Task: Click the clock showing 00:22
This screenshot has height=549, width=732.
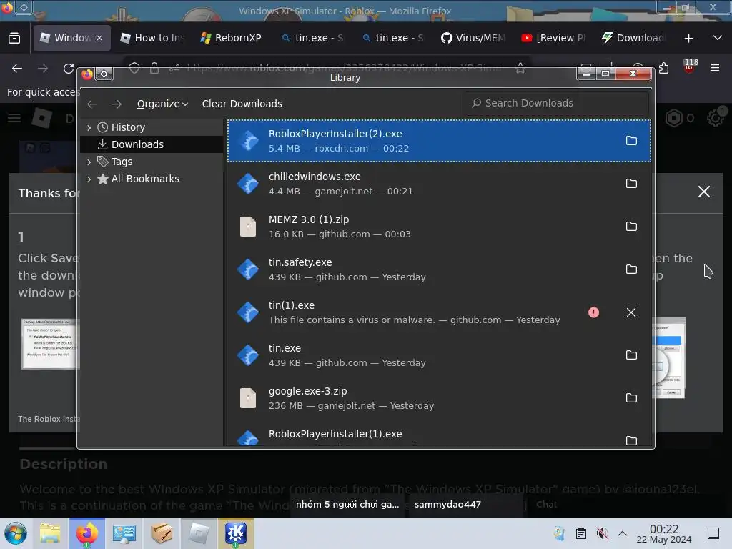Action: click(x=664, y=533)
